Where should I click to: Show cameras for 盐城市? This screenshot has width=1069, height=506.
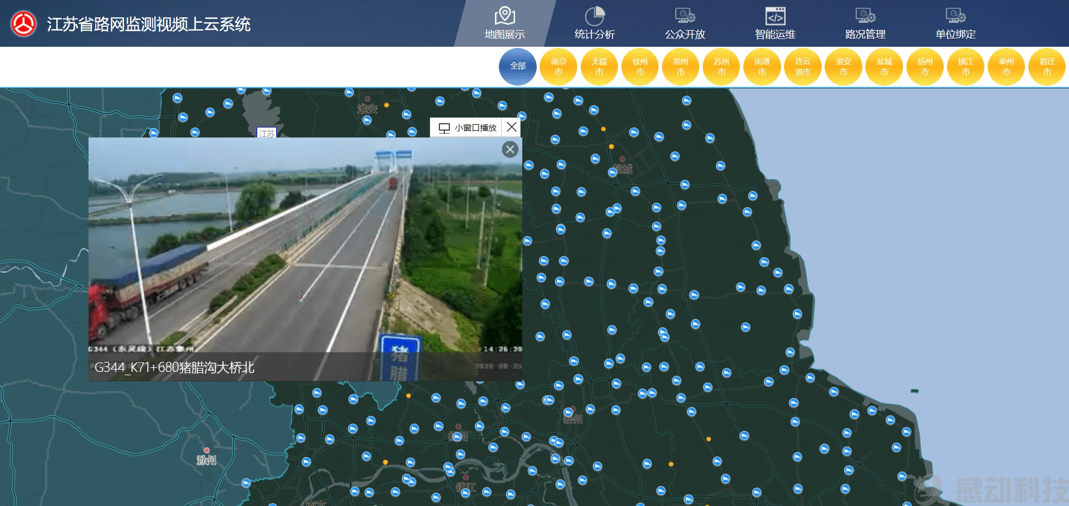pyautogui.click(x=884, y=66)
